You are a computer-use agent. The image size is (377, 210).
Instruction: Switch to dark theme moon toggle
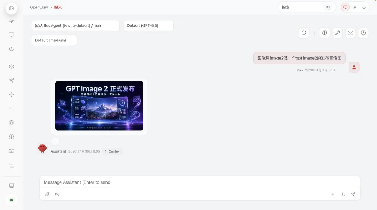click(364, 7)
